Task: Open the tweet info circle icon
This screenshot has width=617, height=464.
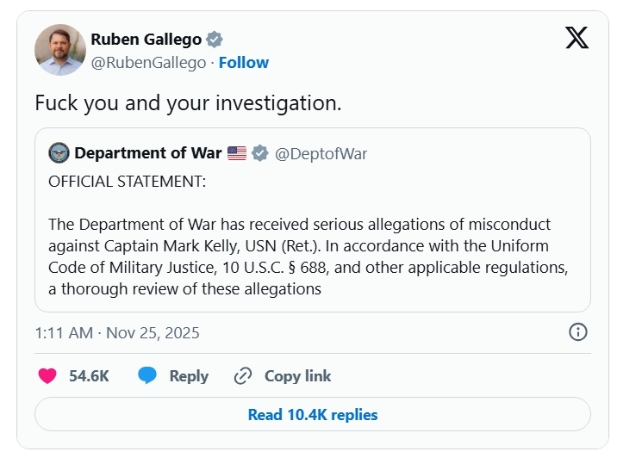Action: coord(578,332)
